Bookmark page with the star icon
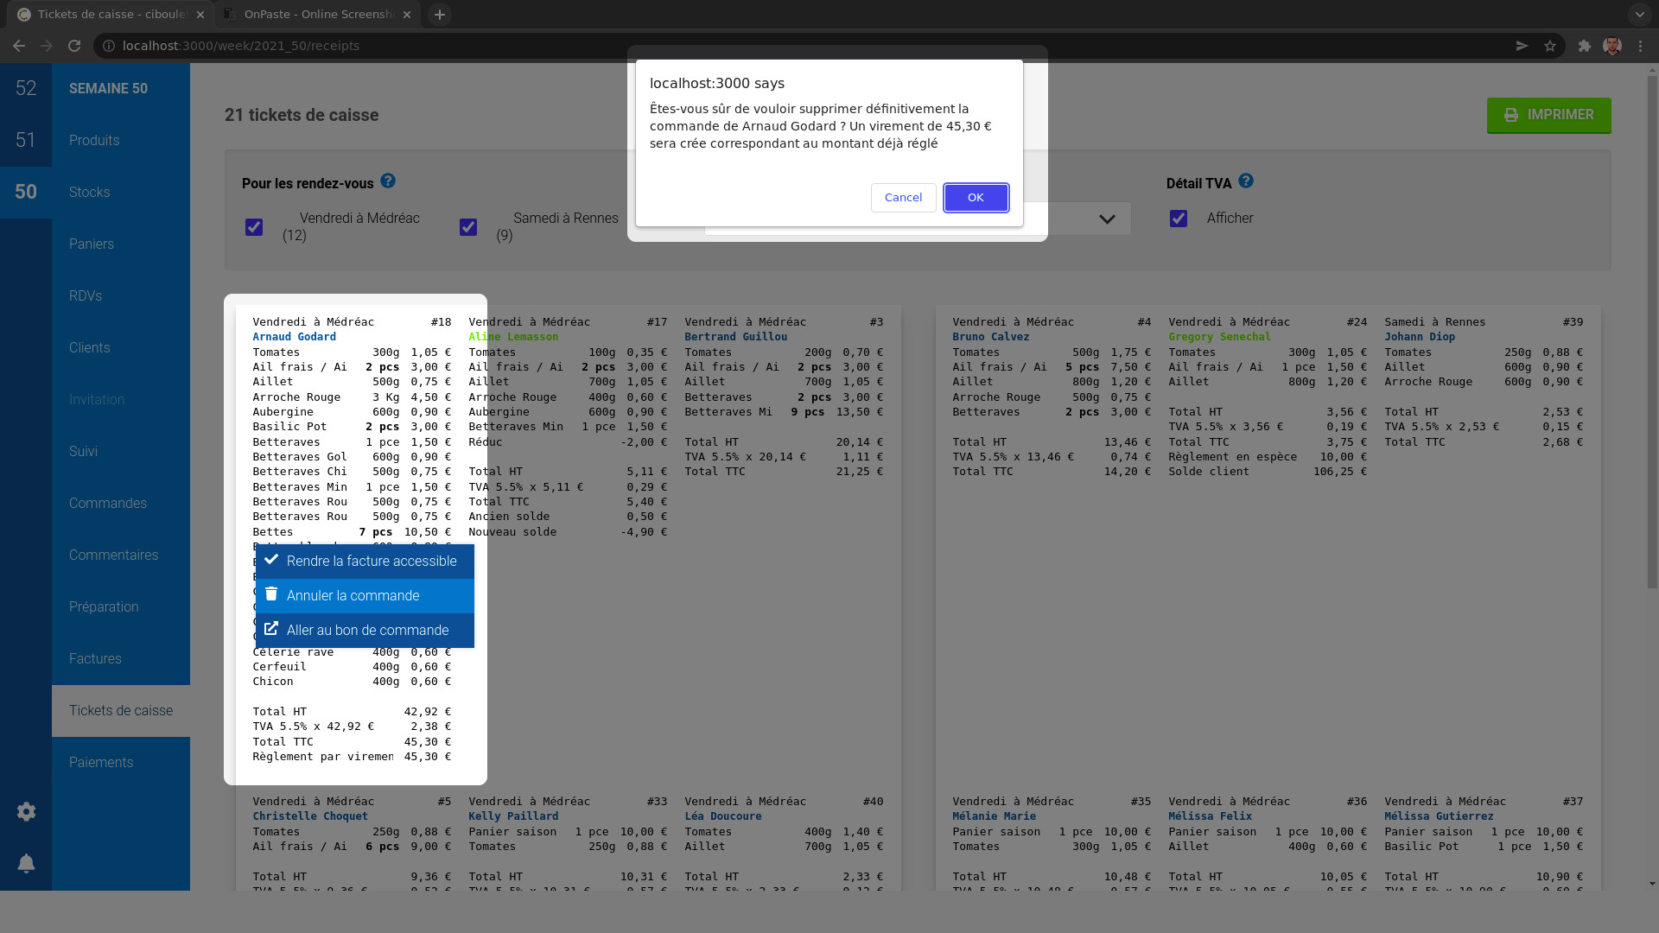The image size is (1659, 933). (x=1550, y=46)
